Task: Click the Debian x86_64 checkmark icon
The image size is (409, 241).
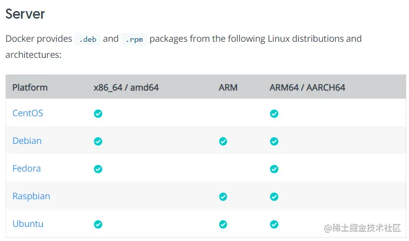Action: pos(98,141)
